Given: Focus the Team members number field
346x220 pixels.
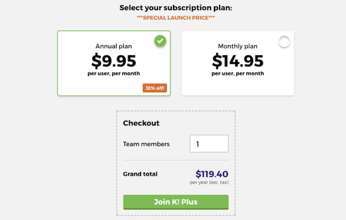Looking at the screenshot, I should (209, 144).
